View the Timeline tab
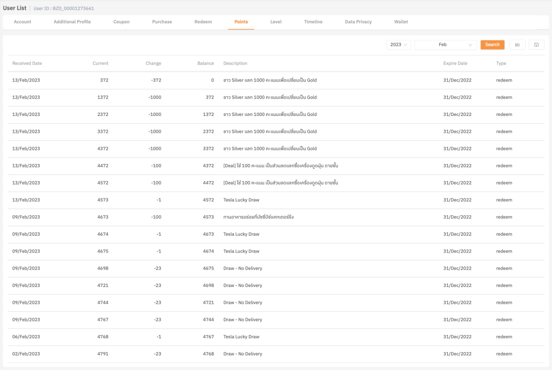 [313, 22]
